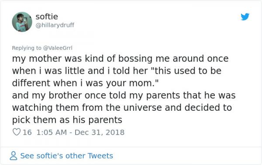Click the Dec 31, 2018 date
262x165 pixels.
(x=100, y=132)
